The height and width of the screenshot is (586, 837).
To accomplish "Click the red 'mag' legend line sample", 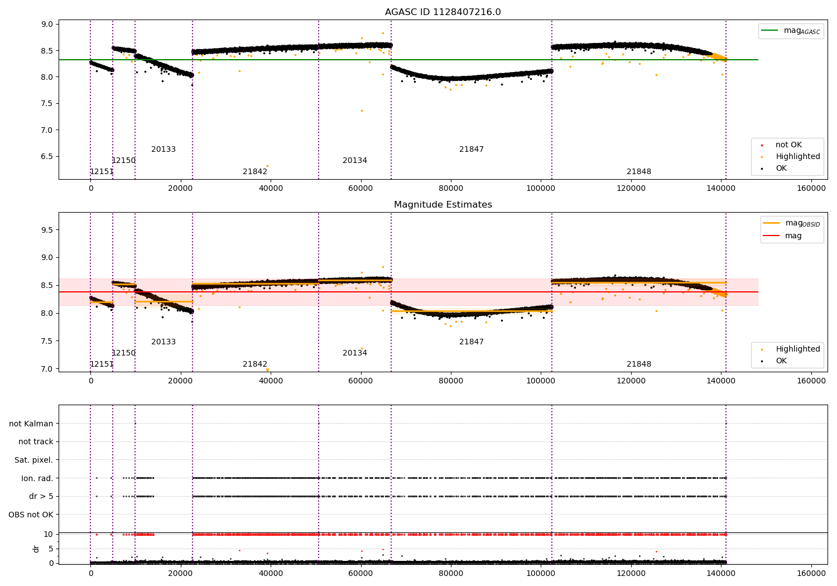I will pyautogui.click(x=772, y=236).
